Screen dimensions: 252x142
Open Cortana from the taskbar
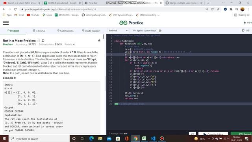click(x=74, y=138)
